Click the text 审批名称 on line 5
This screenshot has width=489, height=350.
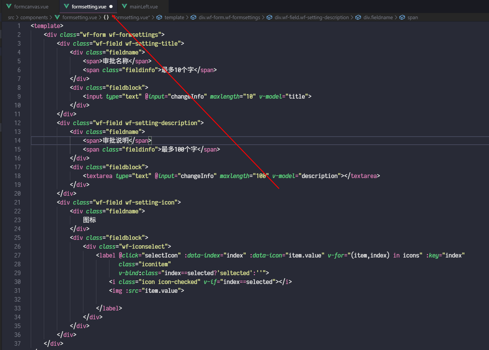pyautogui.click(x=116, y=61)
